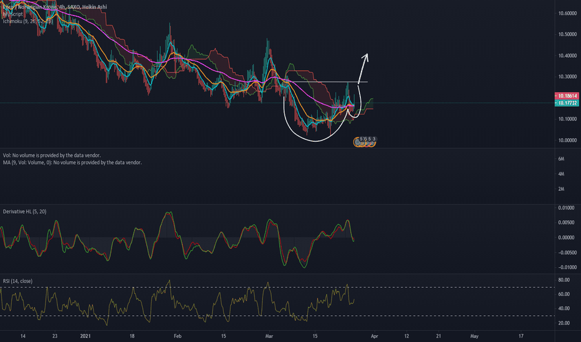Screen dimensions: 581x342
Task: Select the Ichimoku (9, 26, 52, 26) legend
Action: point(28,21)
